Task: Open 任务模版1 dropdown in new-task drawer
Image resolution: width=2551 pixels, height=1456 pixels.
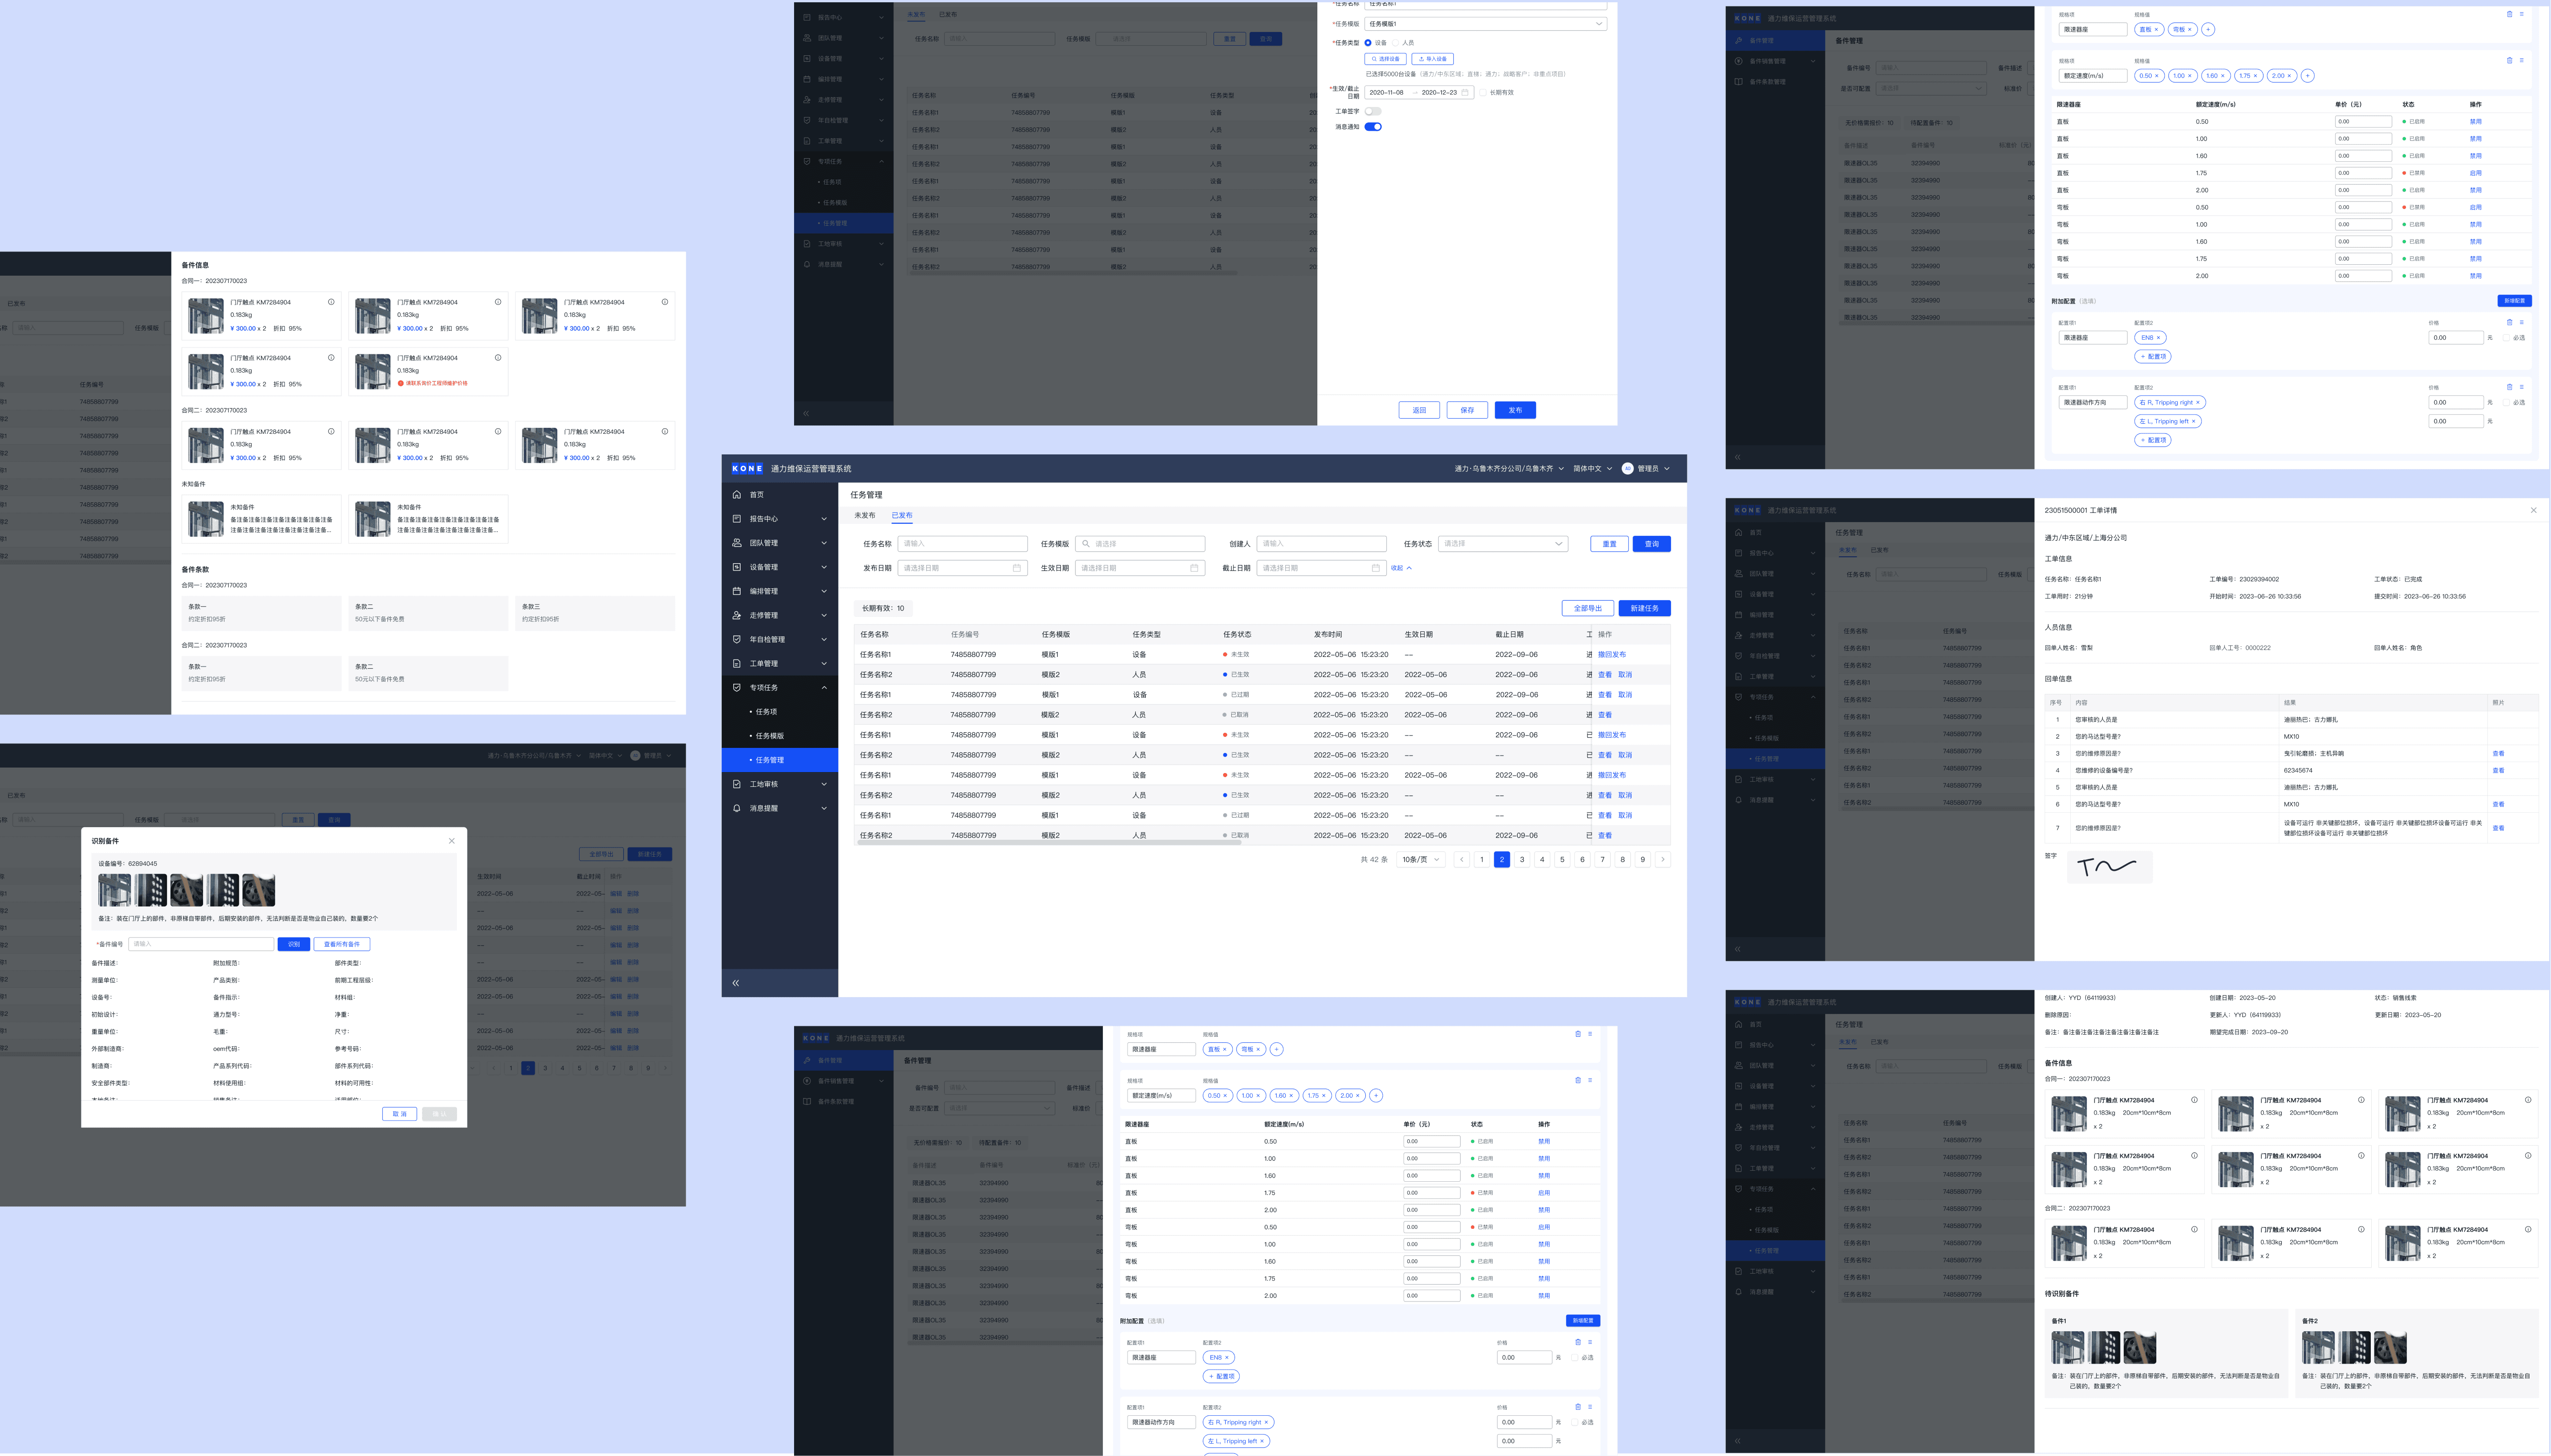Action: point(1486,24)
